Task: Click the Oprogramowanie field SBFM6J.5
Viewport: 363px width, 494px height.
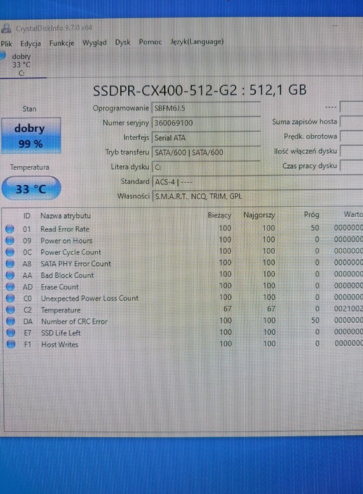Action: click(x=206, y=109)
